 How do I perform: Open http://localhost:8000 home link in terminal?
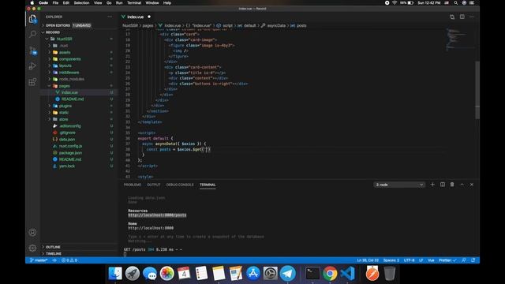[x=151, y=228]
